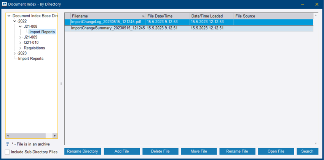Select the root-level Import Reports folder
This screenshot has height=160, width=324.
(30, 59)
